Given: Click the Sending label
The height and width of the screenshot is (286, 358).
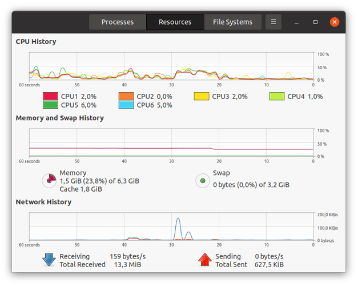Looking at the screenshot, I should [x=228, y=256].
